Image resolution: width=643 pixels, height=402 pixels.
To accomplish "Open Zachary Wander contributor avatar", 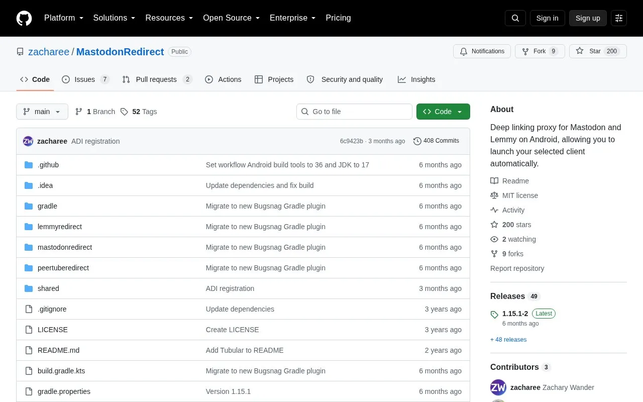I will 498,387.
